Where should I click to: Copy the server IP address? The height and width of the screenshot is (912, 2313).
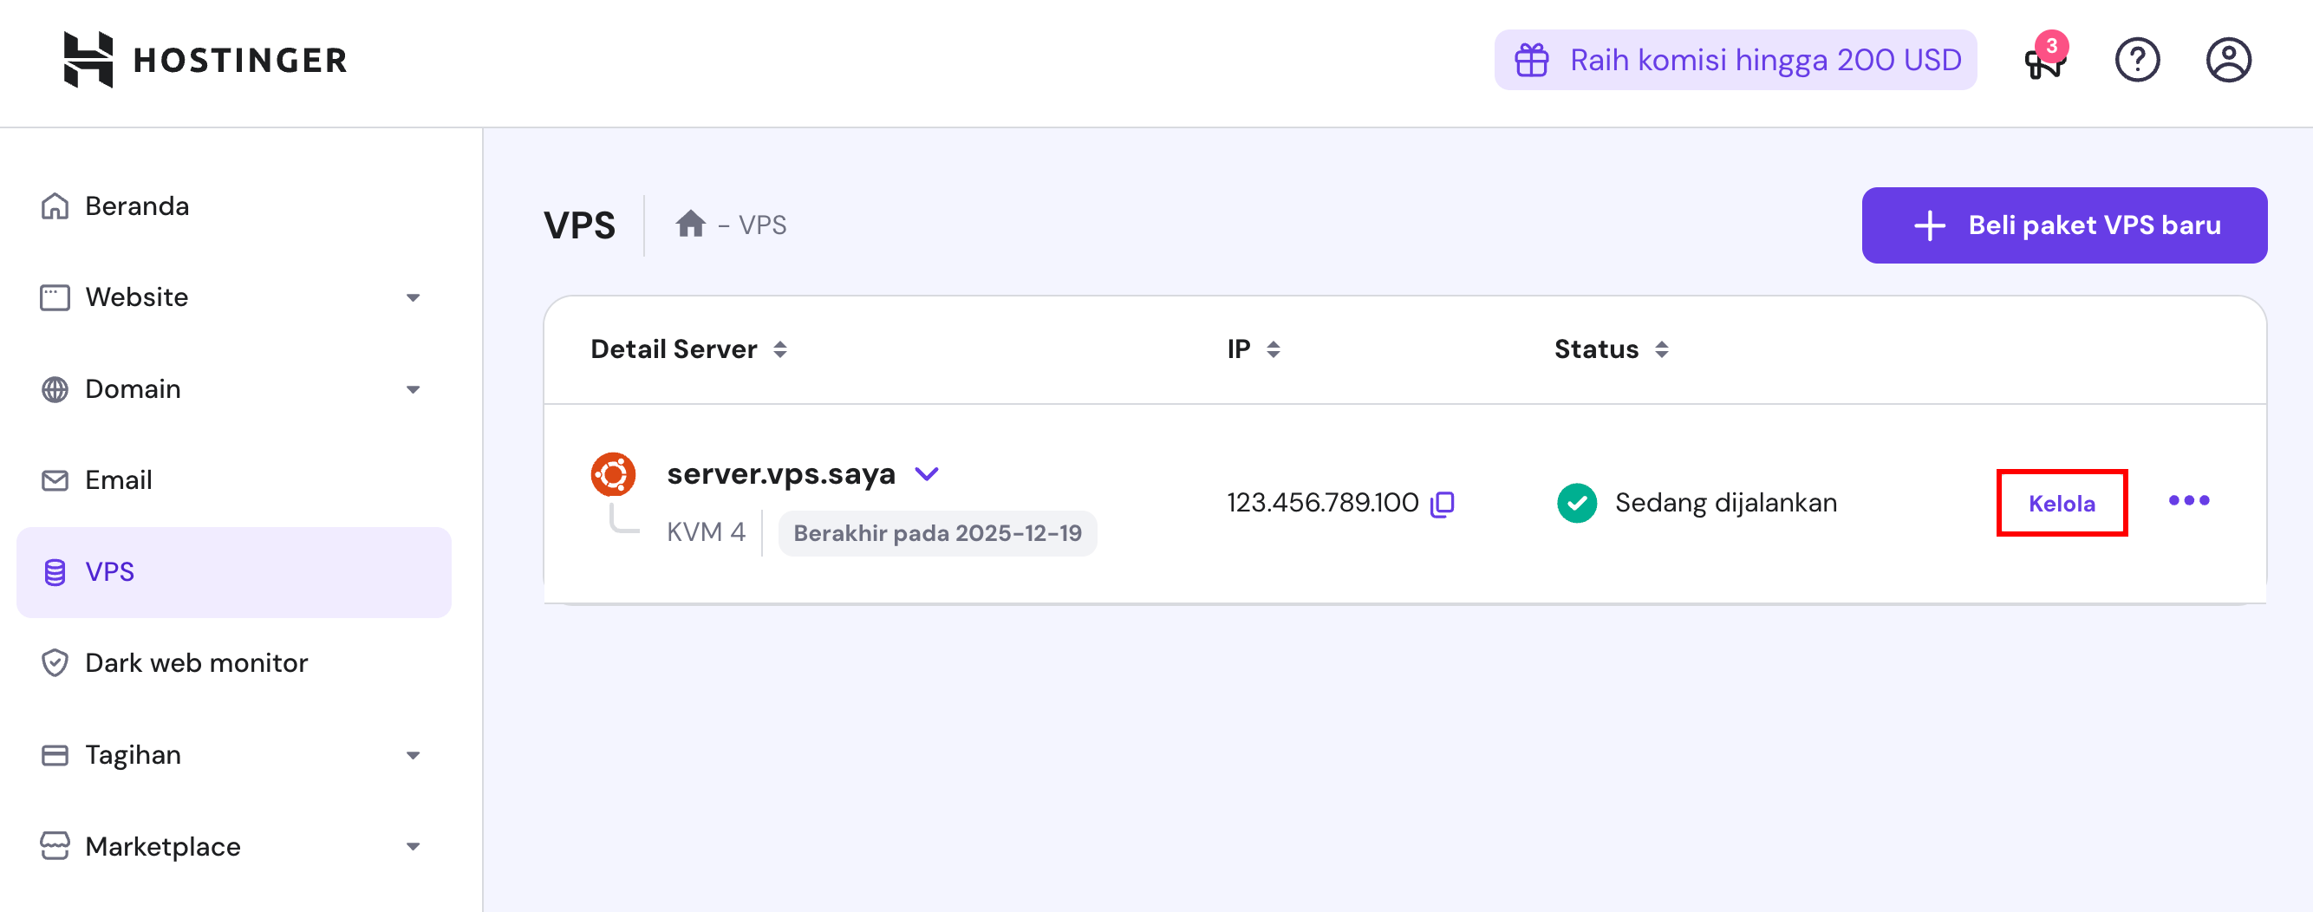[1442, 504]
